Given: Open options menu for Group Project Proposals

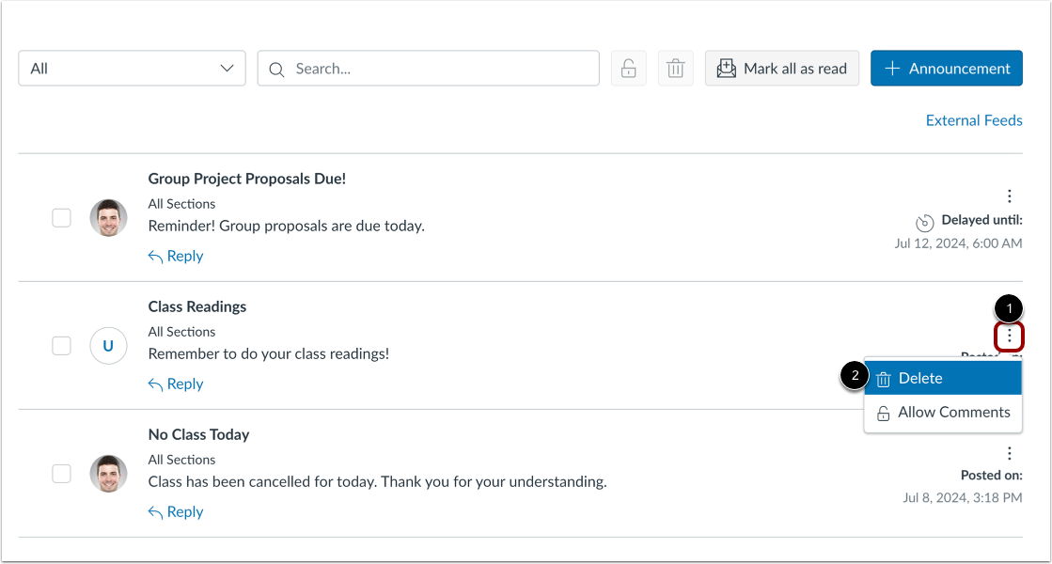Looking at the screenshot, I should click(1009, 196).
